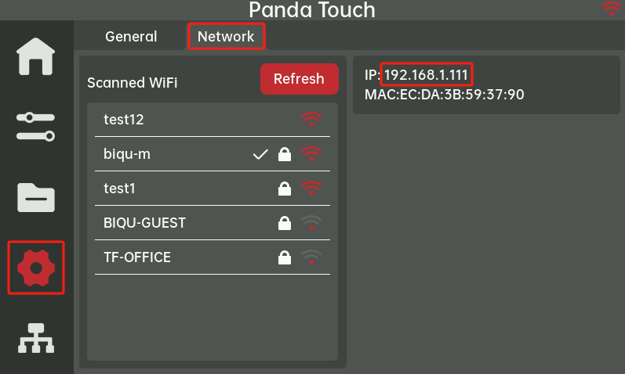The image size is (625, 374).
Task: Select the test12 WiFi network
Action: tap(124, 120)
